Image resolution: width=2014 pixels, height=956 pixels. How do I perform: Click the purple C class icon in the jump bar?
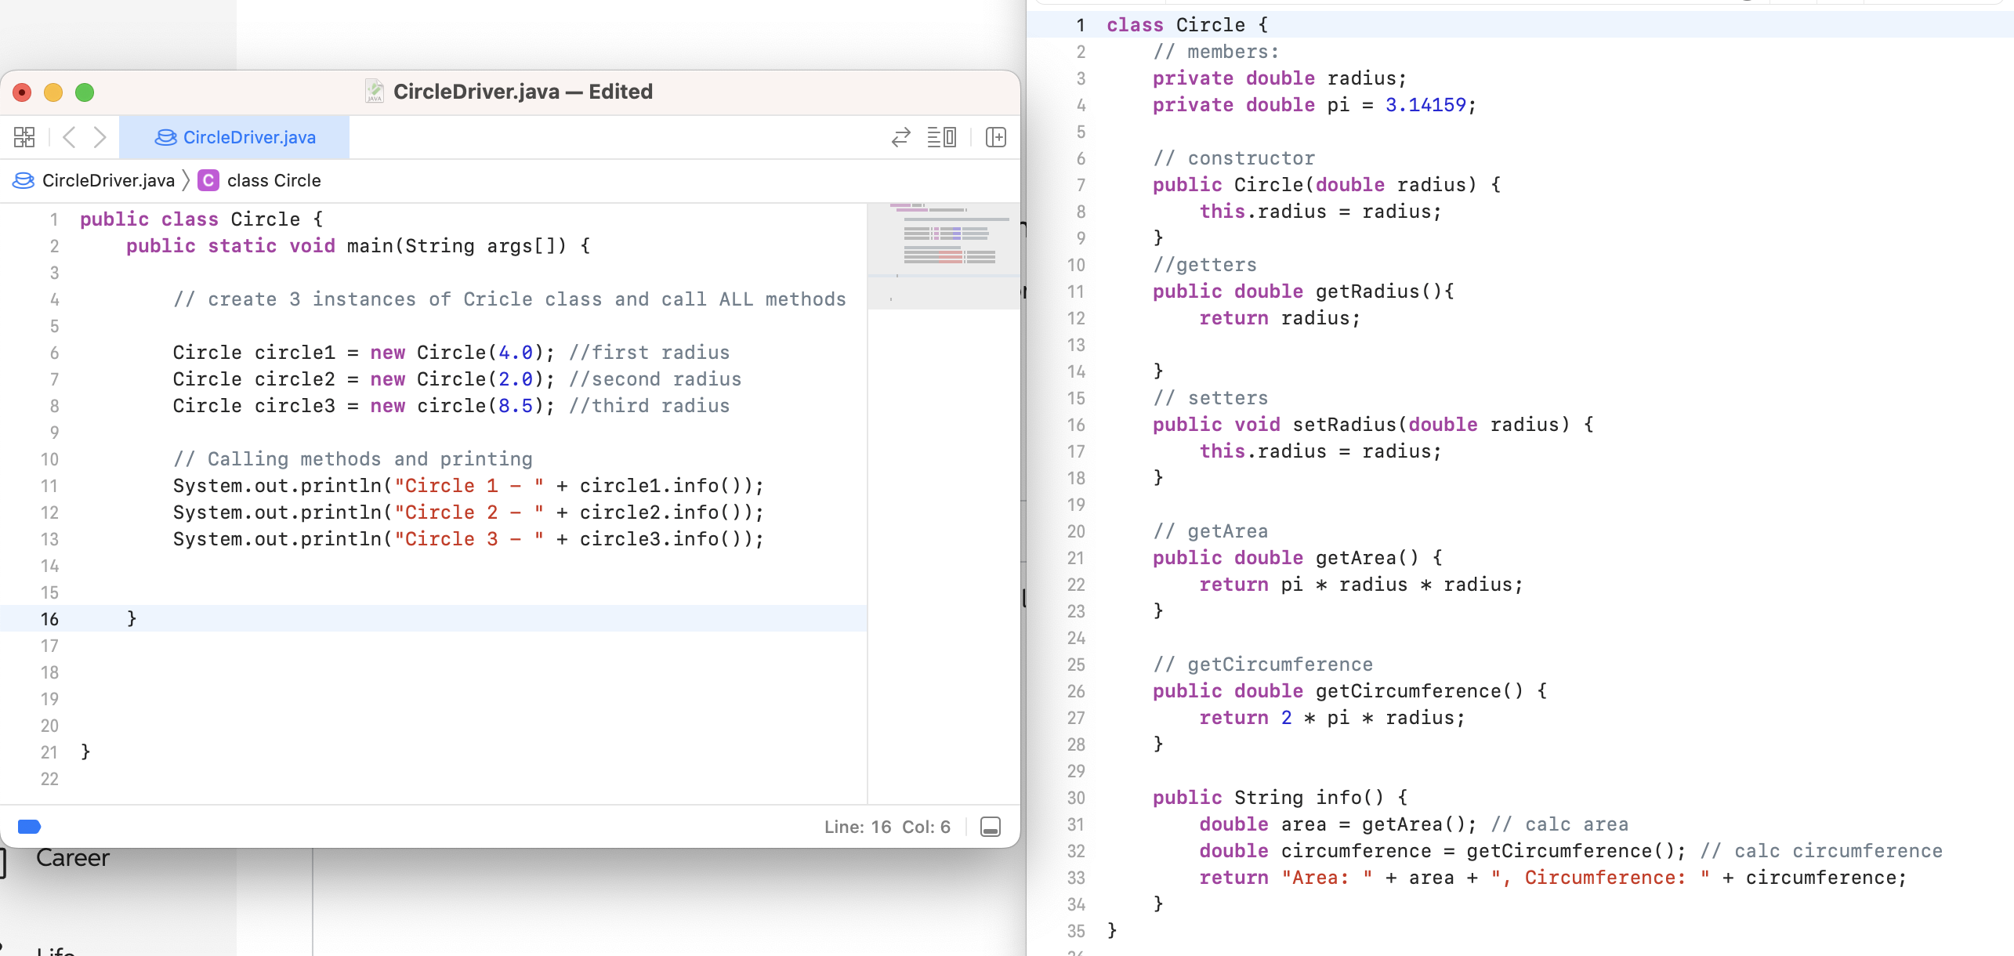[x=208, y=180]
